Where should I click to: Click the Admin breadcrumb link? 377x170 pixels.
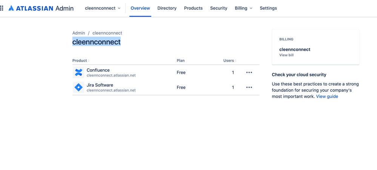[78, 33]
